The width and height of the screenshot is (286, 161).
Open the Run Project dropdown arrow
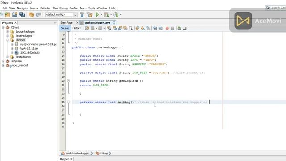pos(101,15)
